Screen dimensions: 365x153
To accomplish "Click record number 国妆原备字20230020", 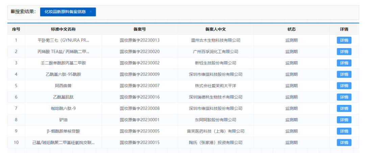I will [x=140, y=52].
